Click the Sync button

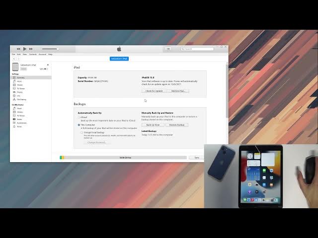(x=197, y=158)
